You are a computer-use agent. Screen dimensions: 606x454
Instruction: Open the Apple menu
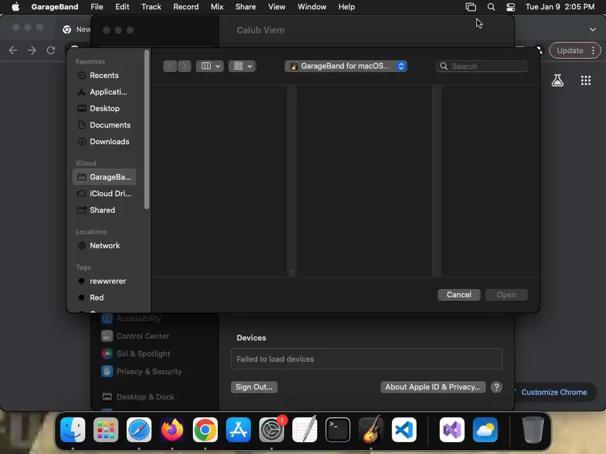pyautogui.click(x=15, y=7)
